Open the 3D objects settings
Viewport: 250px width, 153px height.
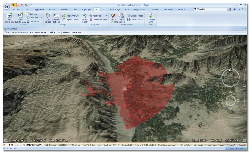click(48, 18)
